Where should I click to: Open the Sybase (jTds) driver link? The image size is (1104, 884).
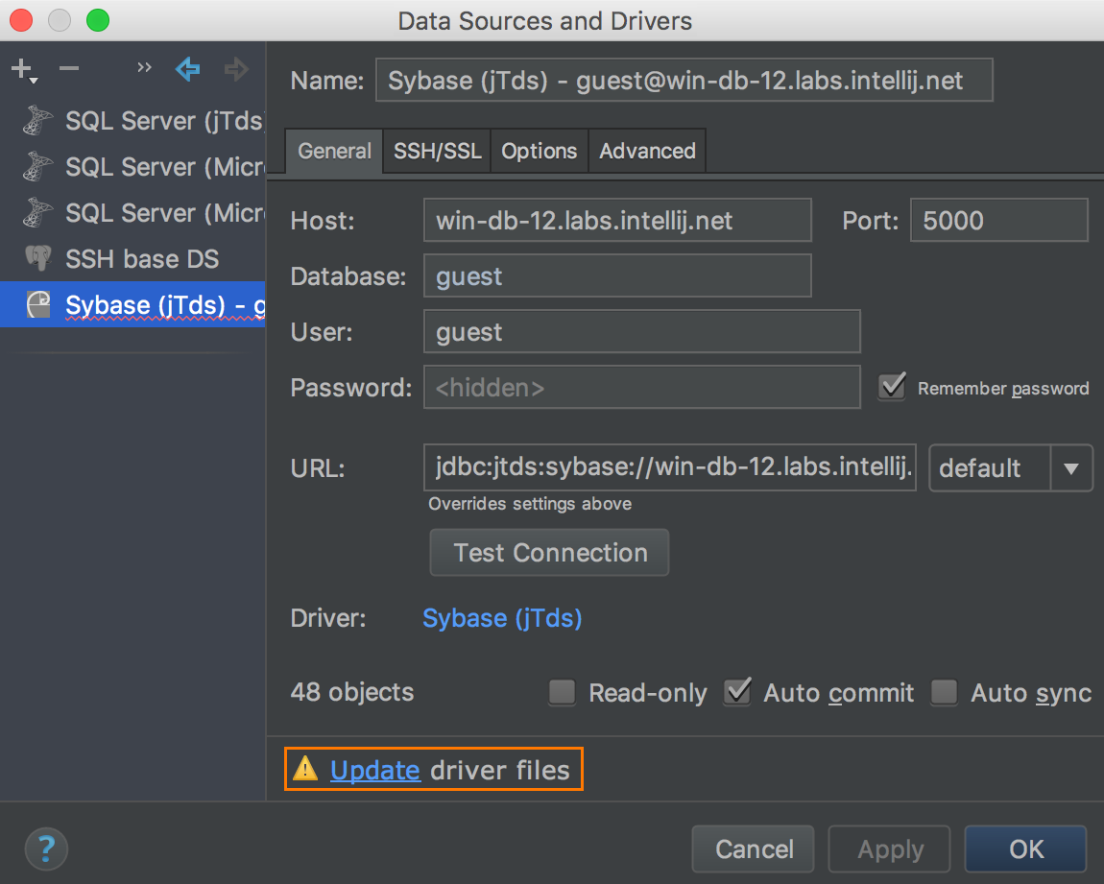pyautogui.click(x=502, y=618)
